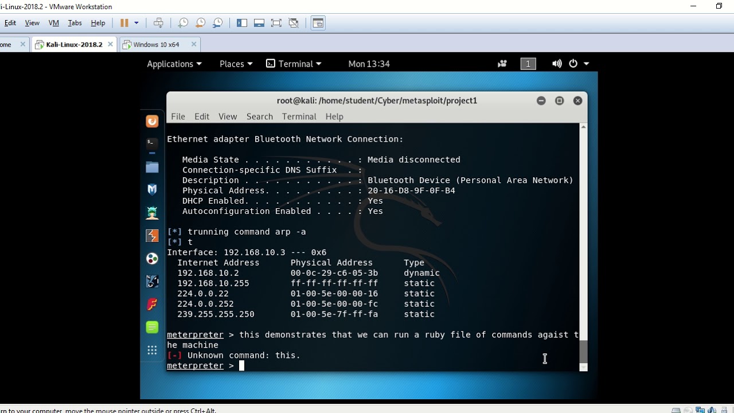Image resolution: width=734 pixels, height=413 pixels.
Task: Toggle the thumbnail bar icon
Action: pyautogui.click(x=259, y=23)
